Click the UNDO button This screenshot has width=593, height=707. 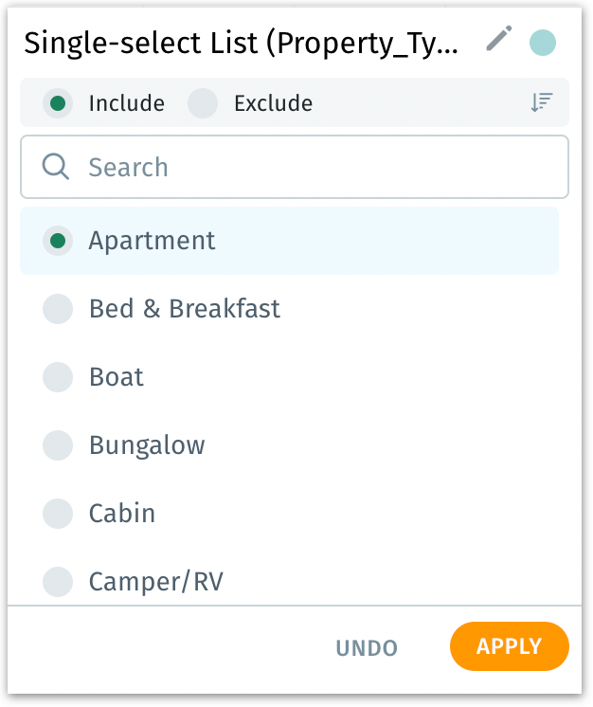367,648
